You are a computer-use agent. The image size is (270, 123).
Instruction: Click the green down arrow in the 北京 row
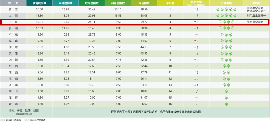pyautogui.click(x=195, y=47)
